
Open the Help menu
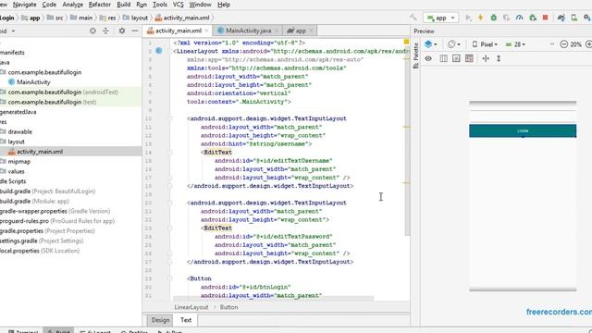tap(224, 5)
